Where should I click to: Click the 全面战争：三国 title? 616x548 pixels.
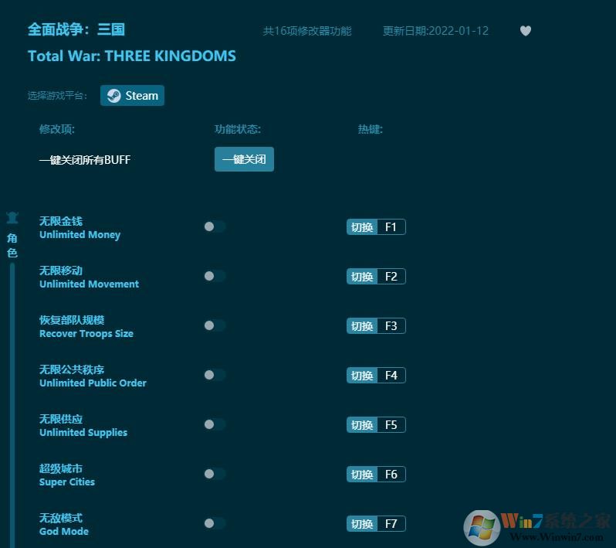[76, 29]
